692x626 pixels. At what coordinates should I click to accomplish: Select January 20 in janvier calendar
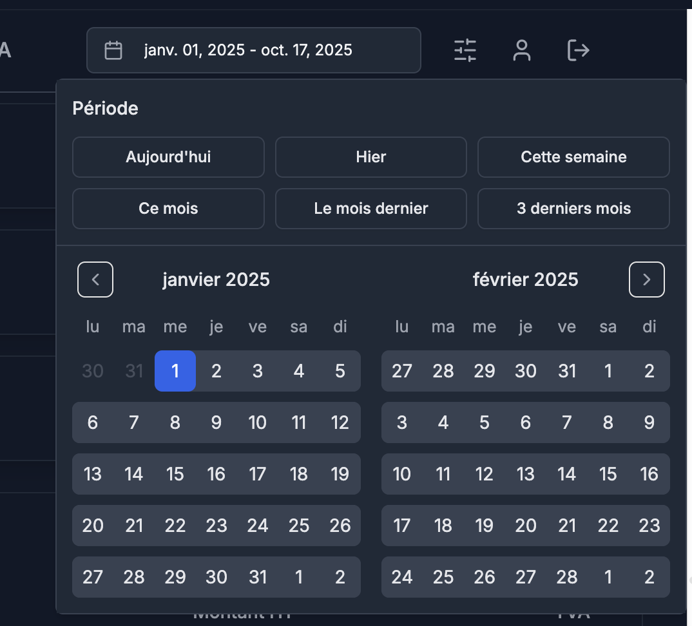point(93,526)
